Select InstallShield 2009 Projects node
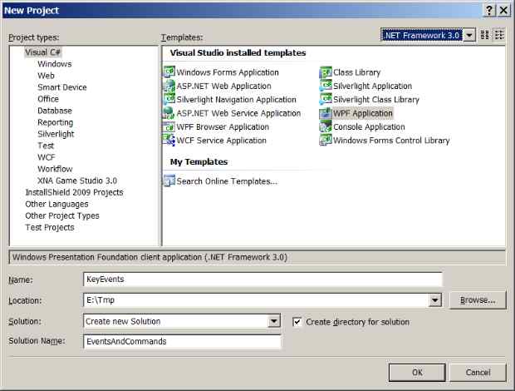The image size is (515, 391). [74, 192]
